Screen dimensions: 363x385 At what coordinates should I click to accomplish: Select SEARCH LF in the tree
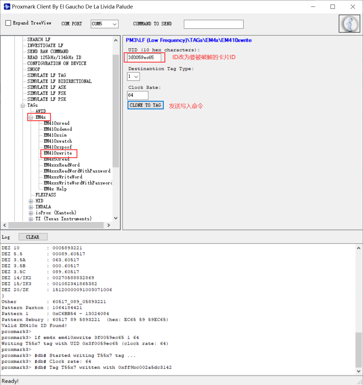point(39,40)
